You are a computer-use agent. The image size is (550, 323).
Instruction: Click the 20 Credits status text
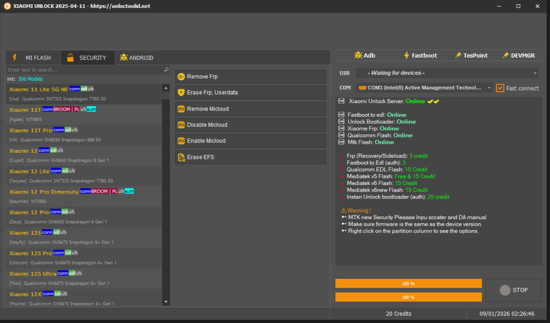398,314
